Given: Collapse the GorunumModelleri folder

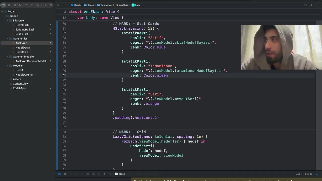Looking at the screenshot, I should [x=7, y=57].
